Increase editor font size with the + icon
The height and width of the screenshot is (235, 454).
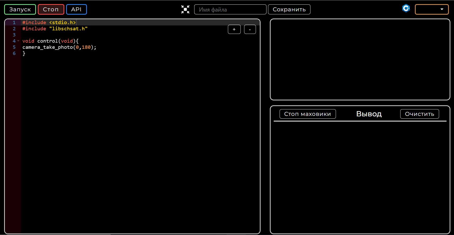234,29
